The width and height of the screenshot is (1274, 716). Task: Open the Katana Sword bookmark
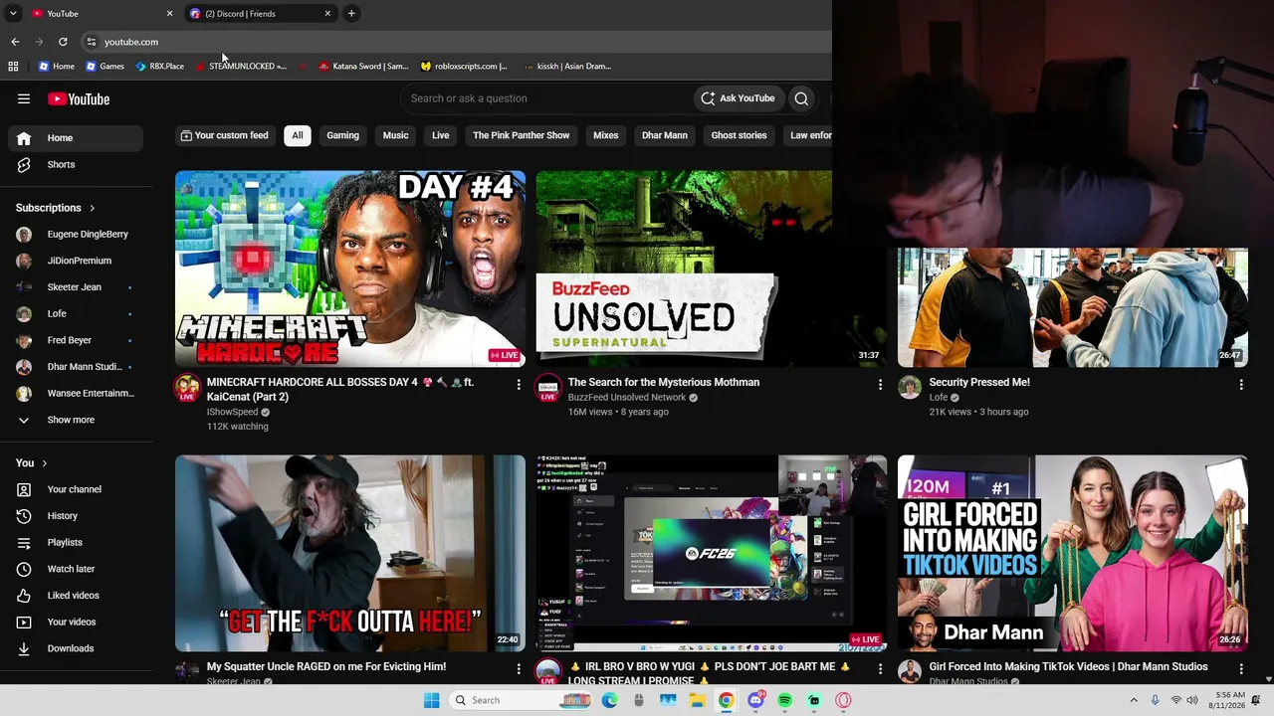pyautogui.click(x=363, y=67)
